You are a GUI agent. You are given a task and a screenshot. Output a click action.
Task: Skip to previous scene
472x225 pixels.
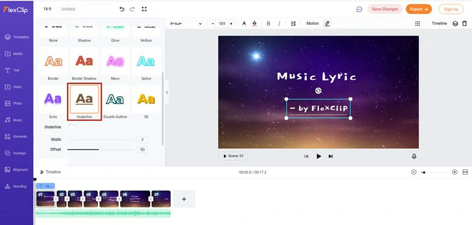(306, 157)
